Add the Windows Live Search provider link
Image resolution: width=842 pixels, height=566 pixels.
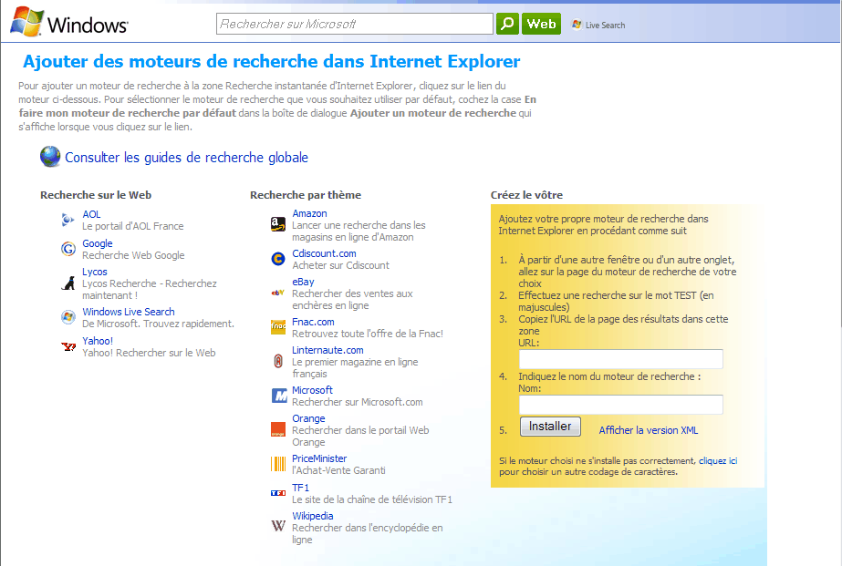click(x=129, y=312)
